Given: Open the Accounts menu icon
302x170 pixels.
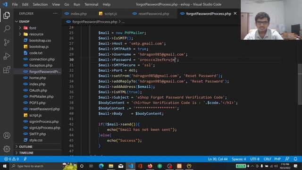Looking at the screenshot, I should pos(7,136).
